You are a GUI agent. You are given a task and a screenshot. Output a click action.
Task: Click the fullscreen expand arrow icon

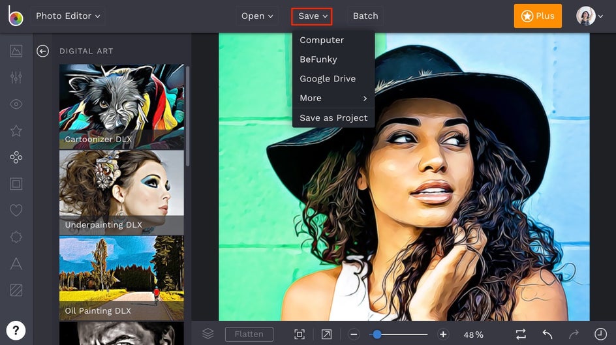click(326, 335)
